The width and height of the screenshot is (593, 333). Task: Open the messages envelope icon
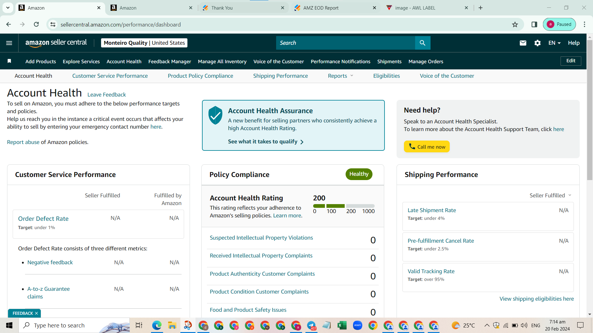(523, 43)
